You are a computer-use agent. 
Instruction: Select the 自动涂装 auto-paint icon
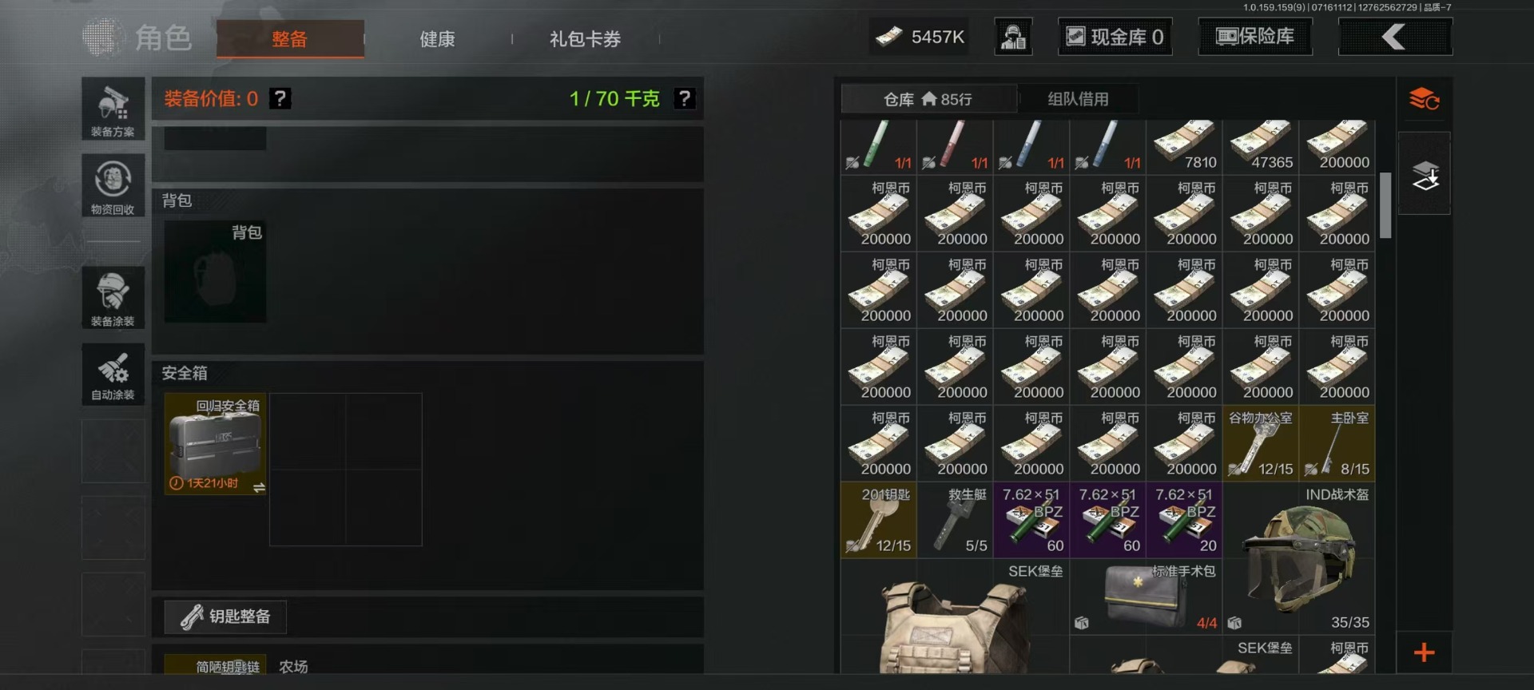(113, 375)
